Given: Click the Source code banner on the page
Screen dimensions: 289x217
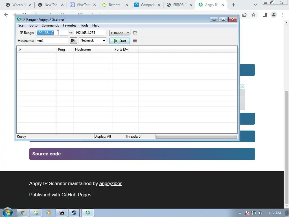Looking at the screenshot, I should click(142, 154).
